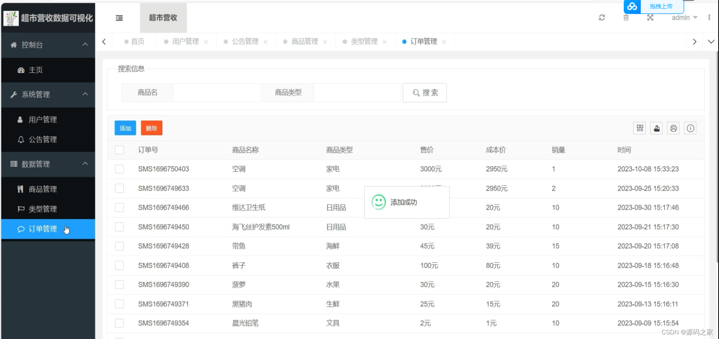The image size is (719, 339).
Task: Click the refresh icon in top bar
Action: point(602,17)
